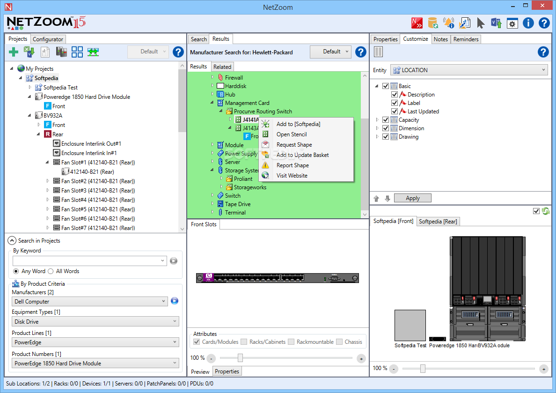Click the pointer cursor icon in header

481,23
